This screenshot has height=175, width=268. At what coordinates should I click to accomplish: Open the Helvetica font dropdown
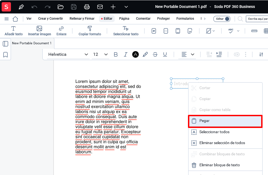[x=68, y=54]
